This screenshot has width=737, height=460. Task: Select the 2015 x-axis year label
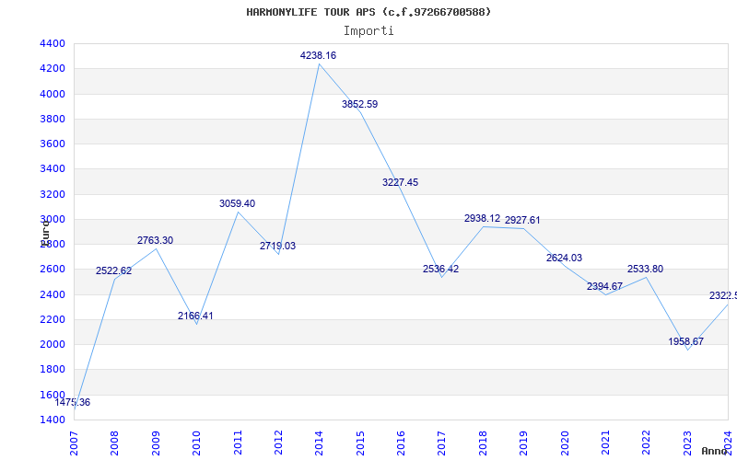pos(360,443)
